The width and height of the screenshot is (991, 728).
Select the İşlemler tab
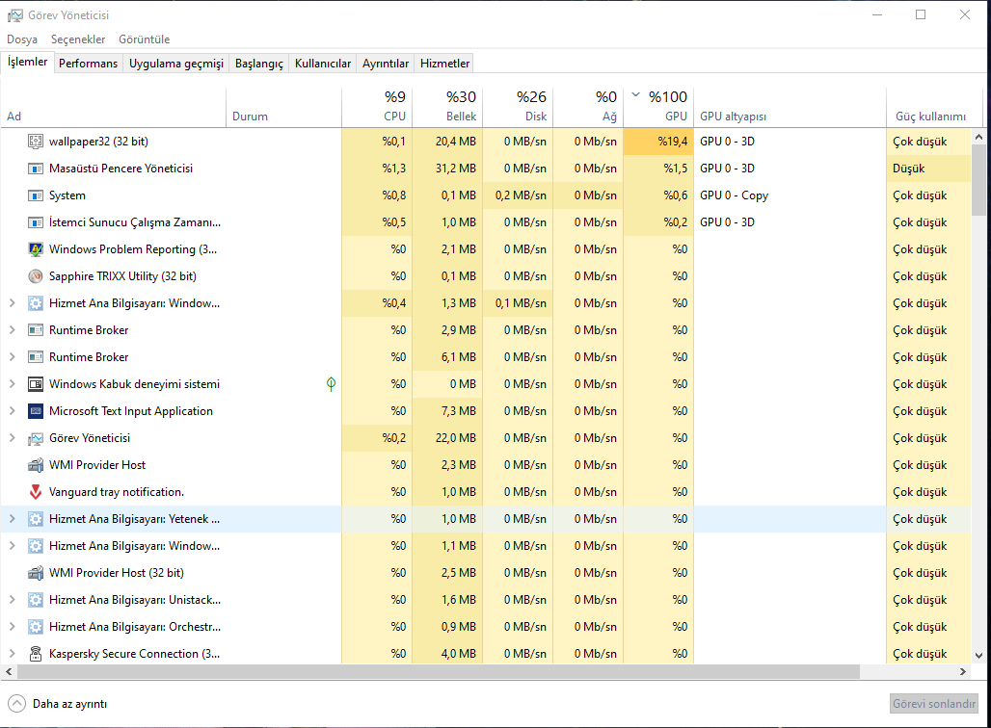tap(27, 62)
